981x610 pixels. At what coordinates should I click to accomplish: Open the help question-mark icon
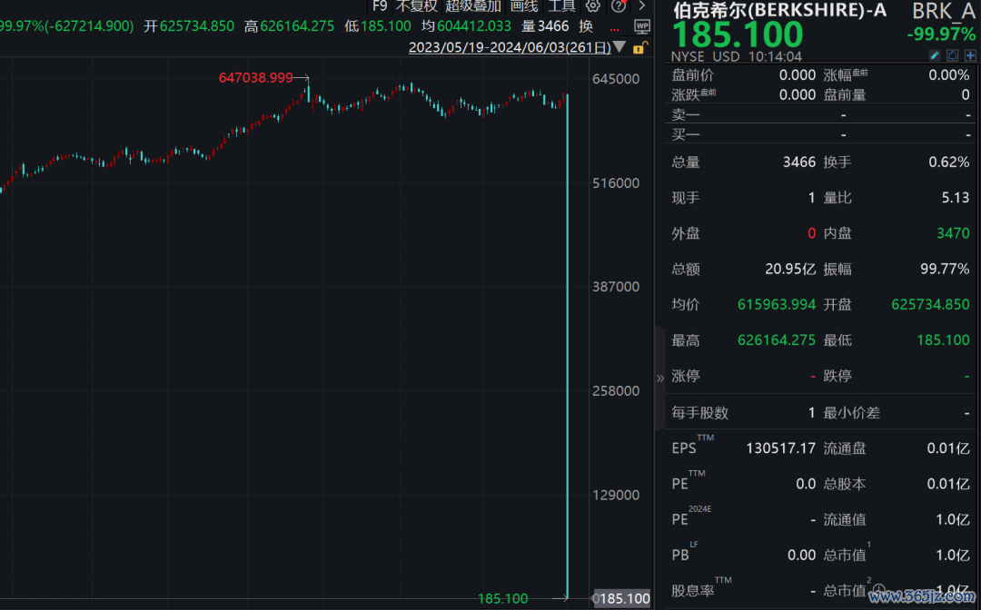tap(619, 6)
